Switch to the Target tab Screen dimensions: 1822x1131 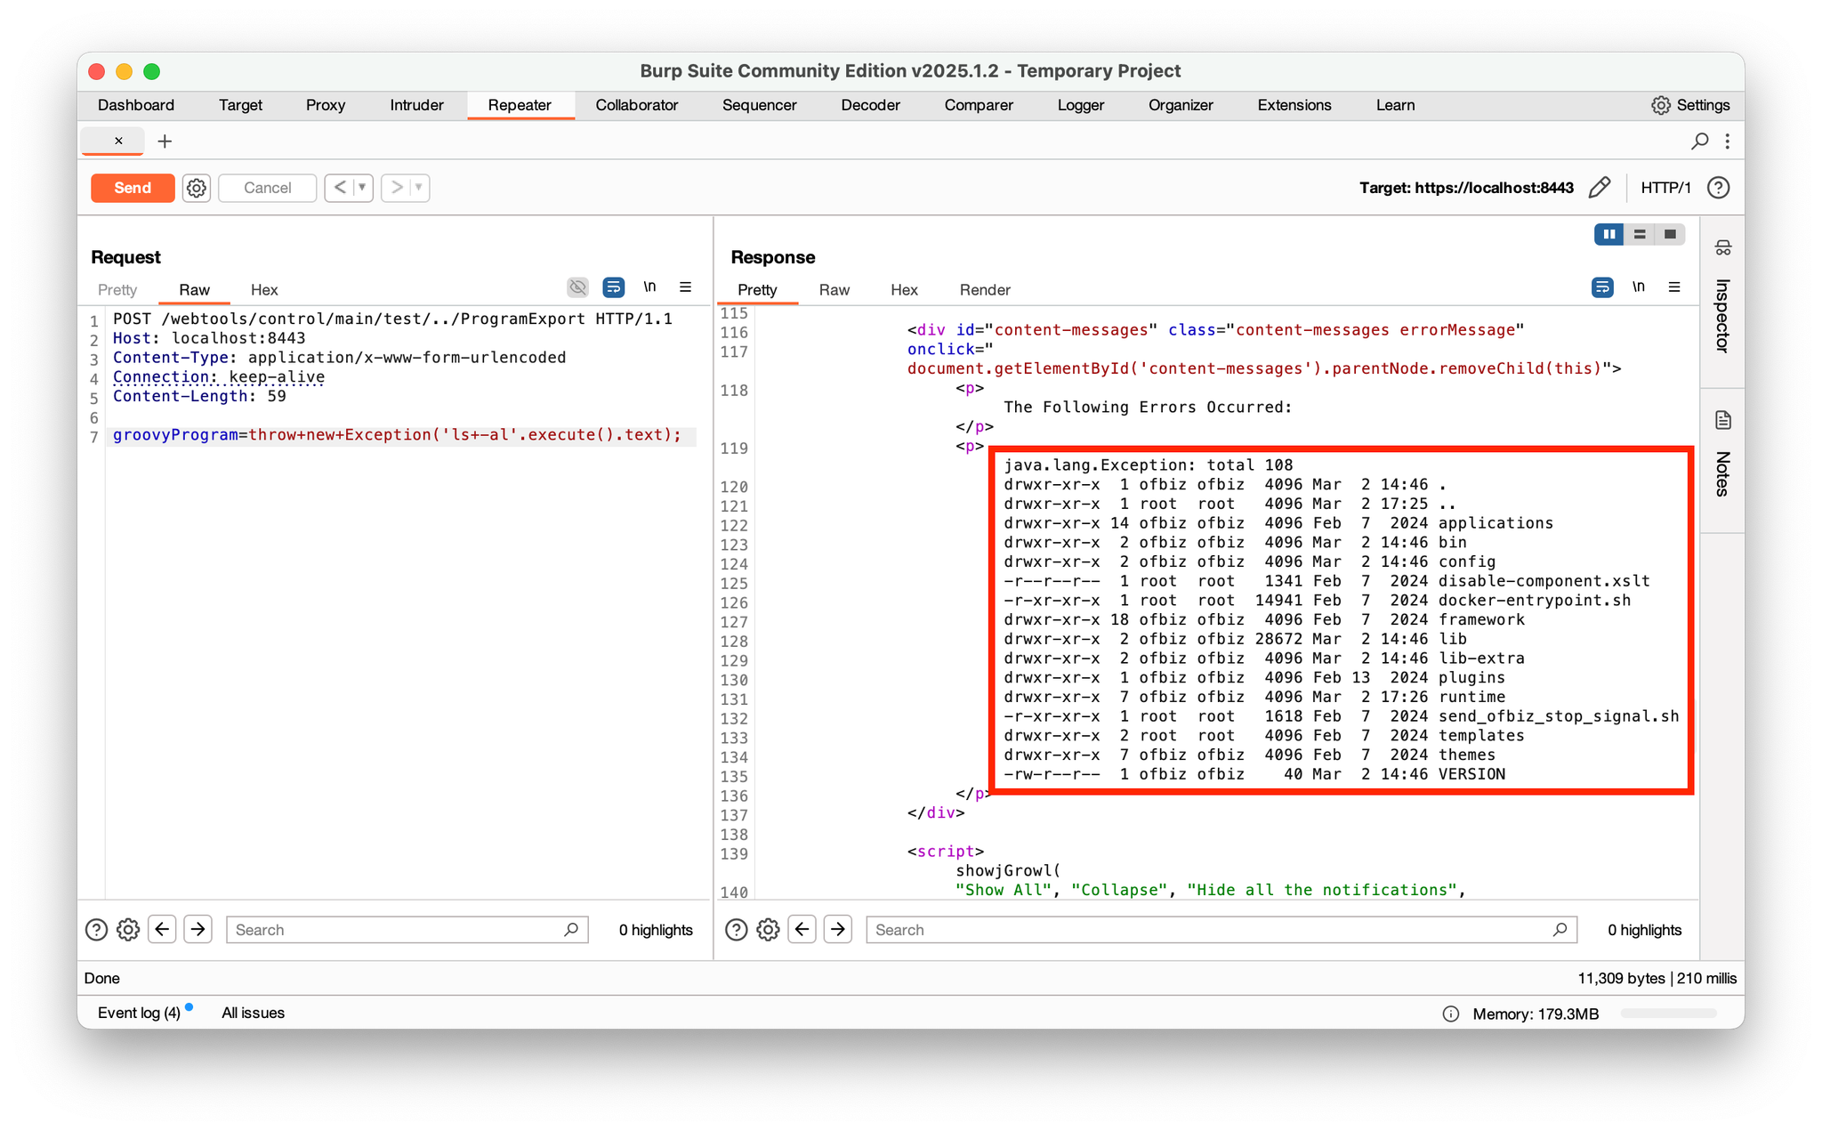click(x=240, y=105)
